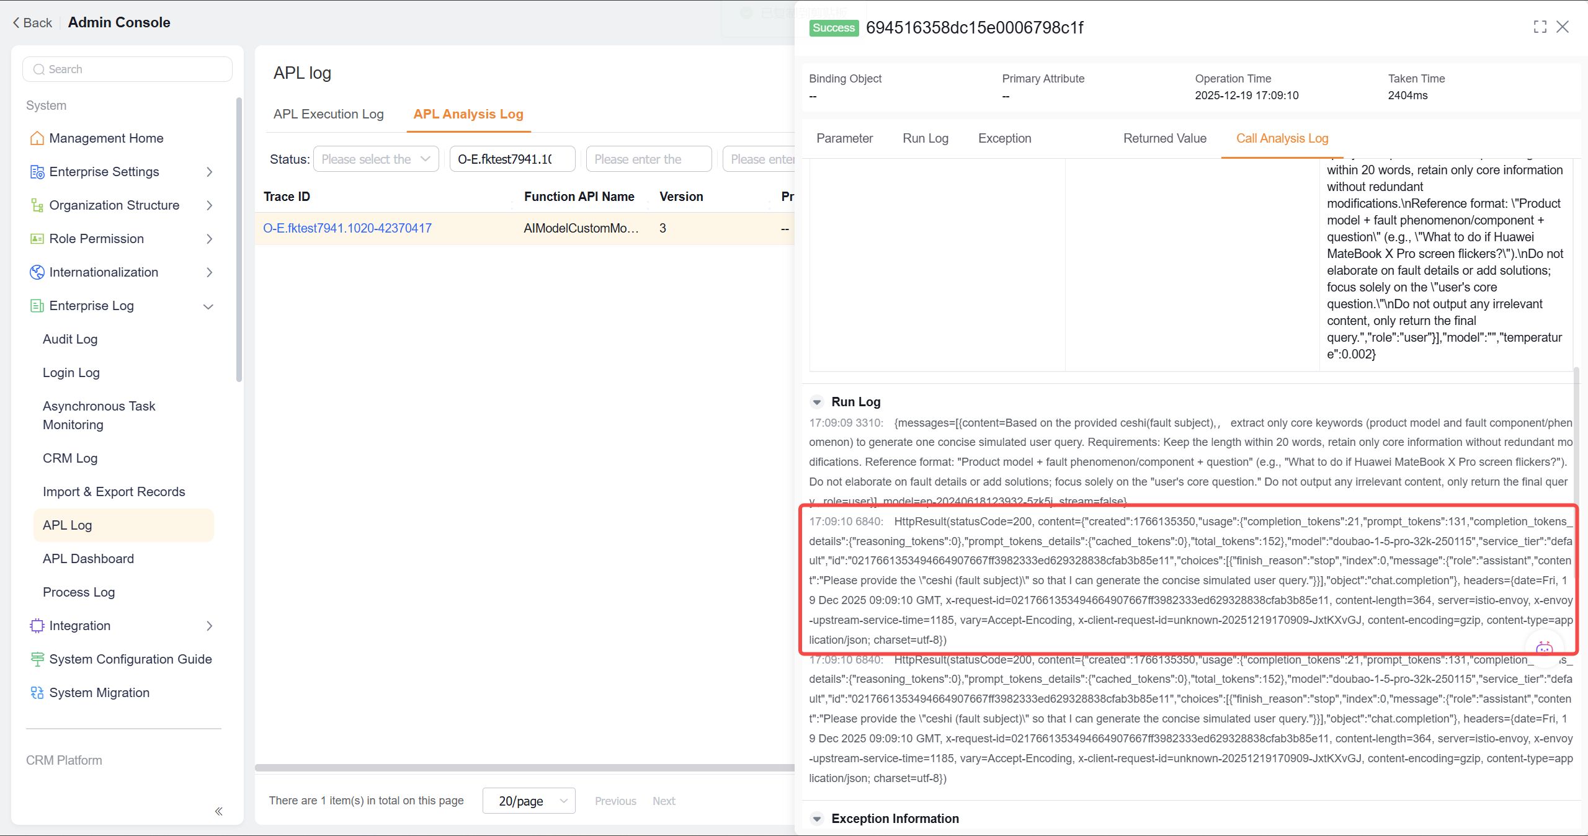
Task: Open the floating AI assistant robot icon
Action: tap(1544, 649)
